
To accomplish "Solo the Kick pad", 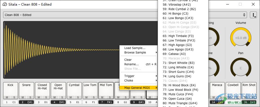I will [14, 97].
